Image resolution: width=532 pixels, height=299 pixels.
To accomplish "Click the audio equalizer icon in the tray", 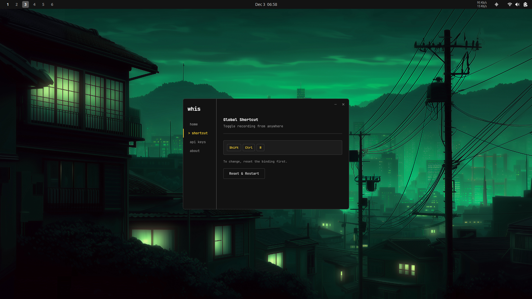I will [x=497, y=4].
